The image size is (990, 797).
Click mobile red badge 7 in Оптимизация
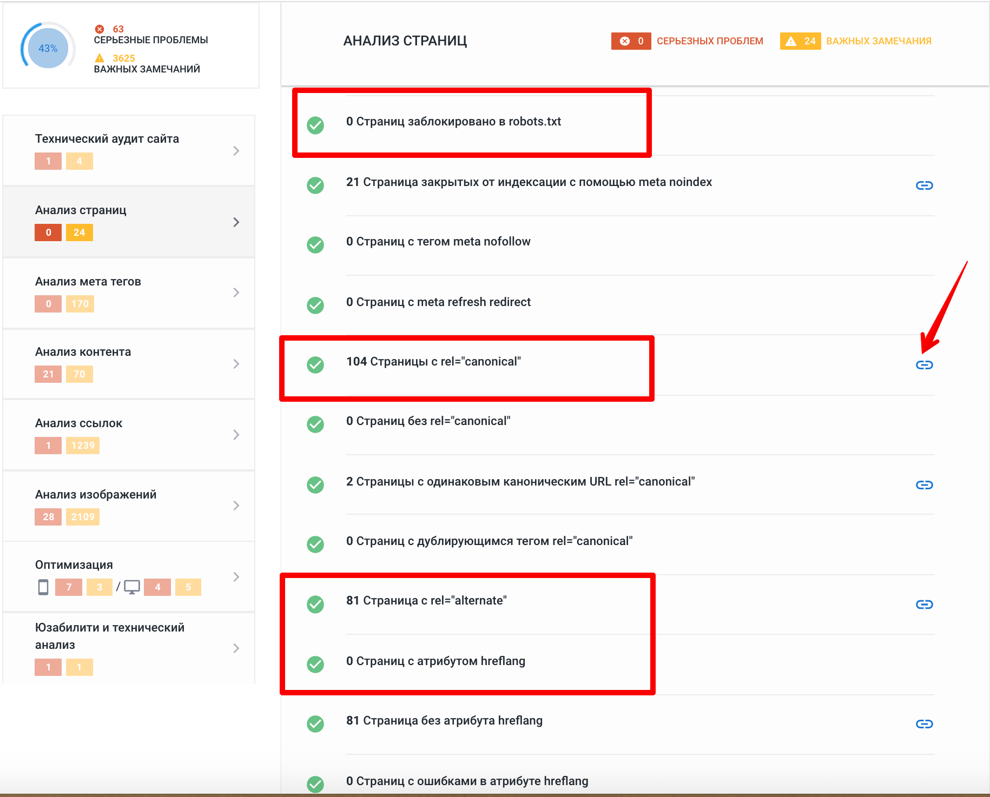(x=69, y=587)
